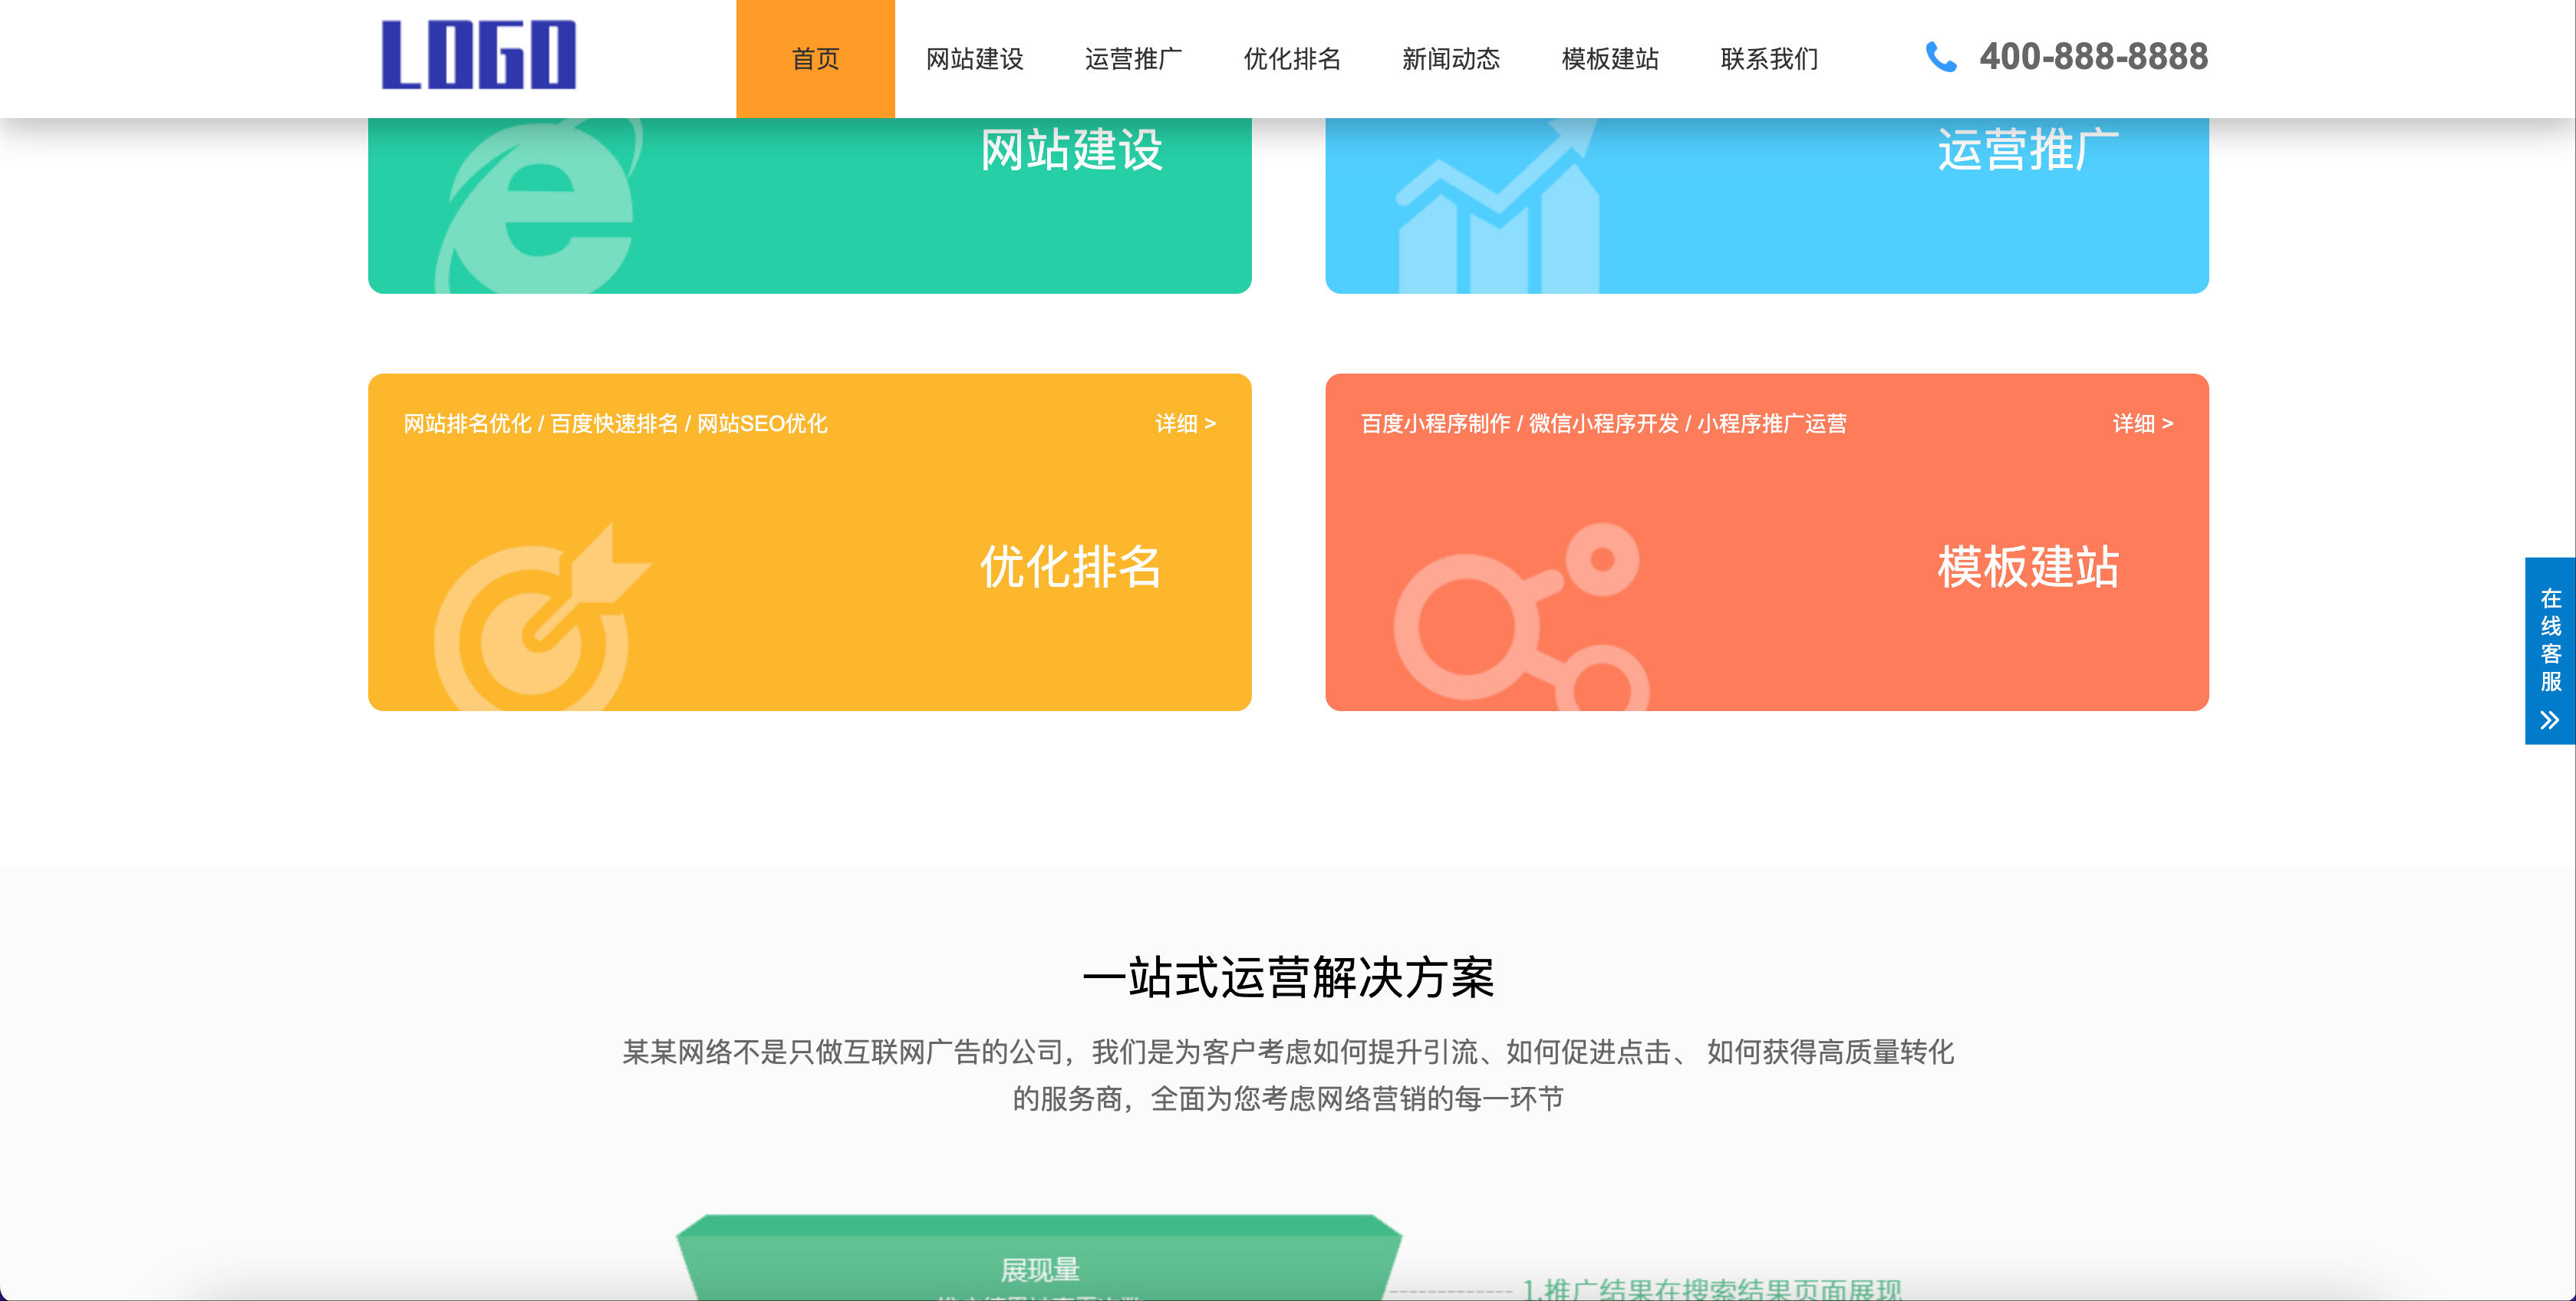Select 模板建站 in the top navigation
Image resolution: width=2576 pixels, height=1301 pixels.
1610,59
